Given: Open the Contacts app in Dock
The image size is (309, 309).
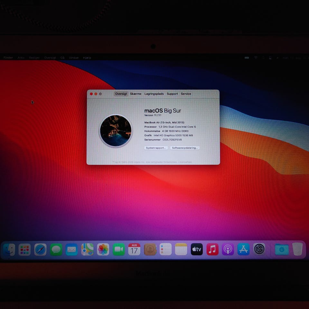Looking at the screenshot, I should (x=150, y=249).
